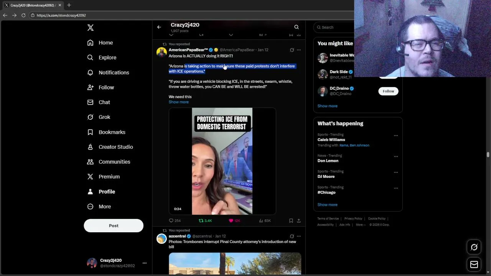This screenshot has height=276, width=491.
Task: Open options for Don Lemon trend
Action: [x=396, y=157]
